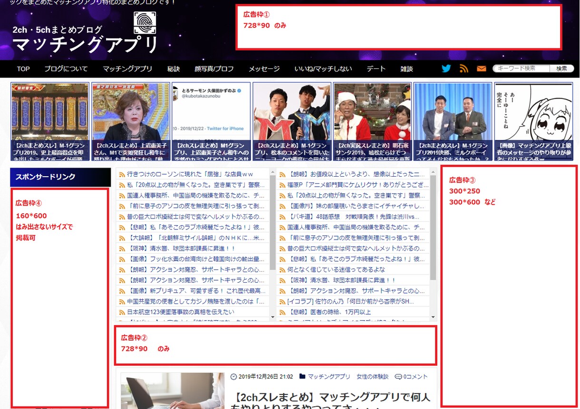The width and height of the screenshot is (580, 409).
Task: Click the folder icon beside article categories
Action: coord(302,377)
